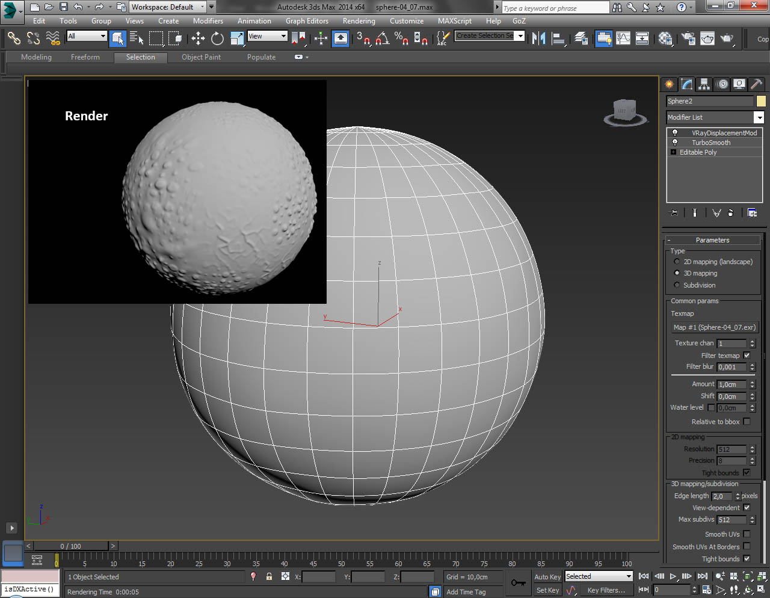
Task: Open Select by Name dialog icon
Action: click(x=137, y=39)
